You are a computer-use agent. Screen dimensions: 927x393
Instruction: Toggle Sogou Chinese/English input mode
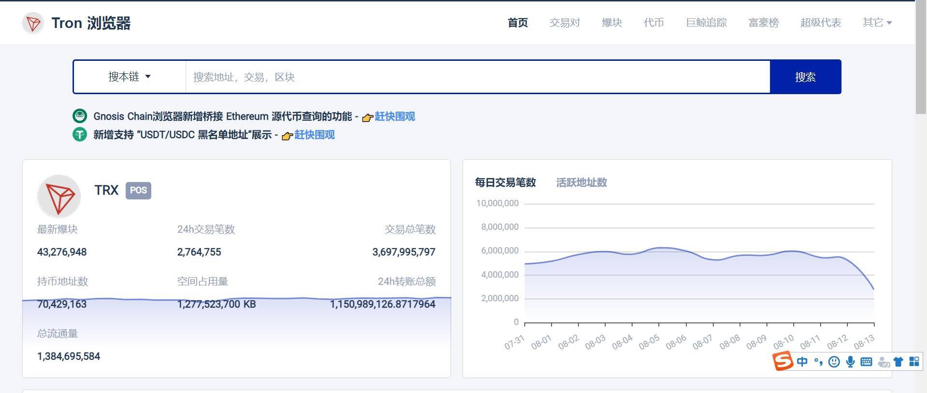[x=802, y=362]
